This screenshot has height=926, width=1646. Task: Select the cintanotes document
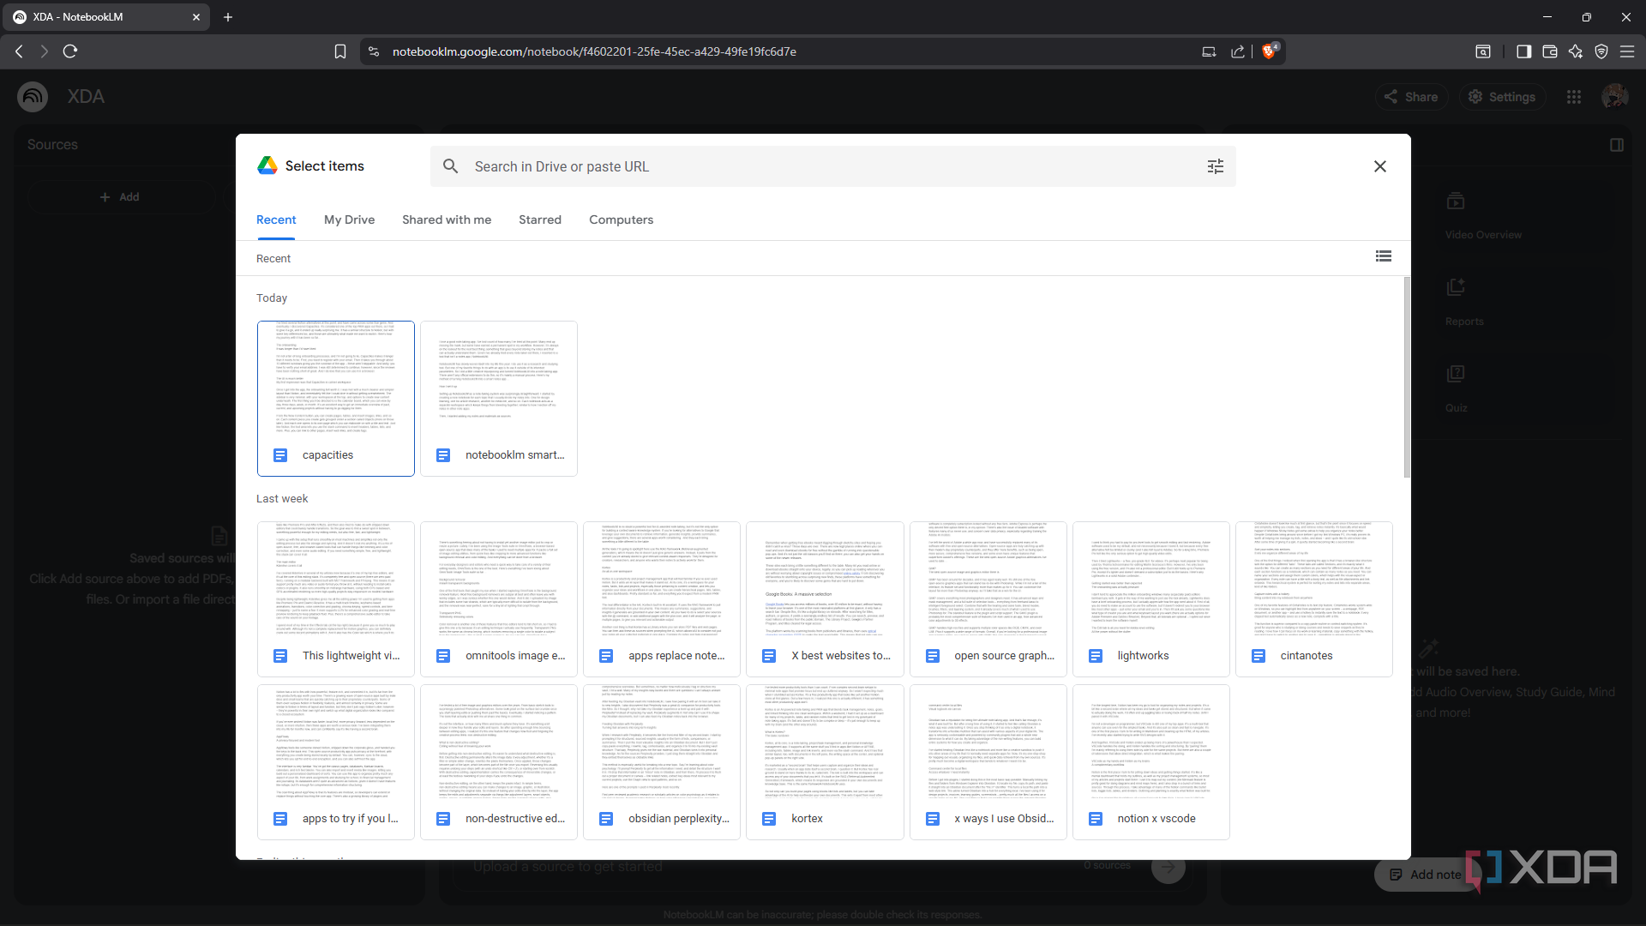click(1314, 599)
